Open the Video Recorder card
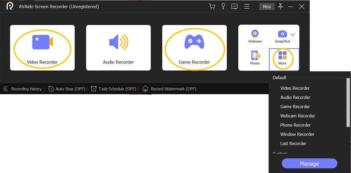The image size is (351, 173). (x=42, y=48)
